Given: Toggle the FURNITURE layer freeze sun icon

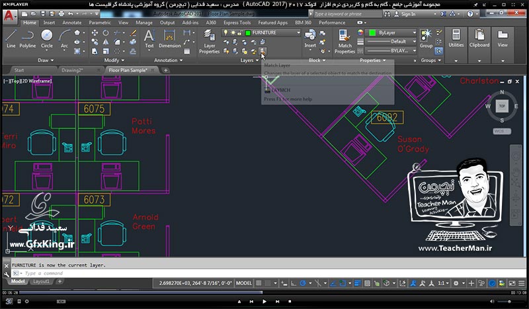Looking at the screenshot, I should click(x=233, y=33).
